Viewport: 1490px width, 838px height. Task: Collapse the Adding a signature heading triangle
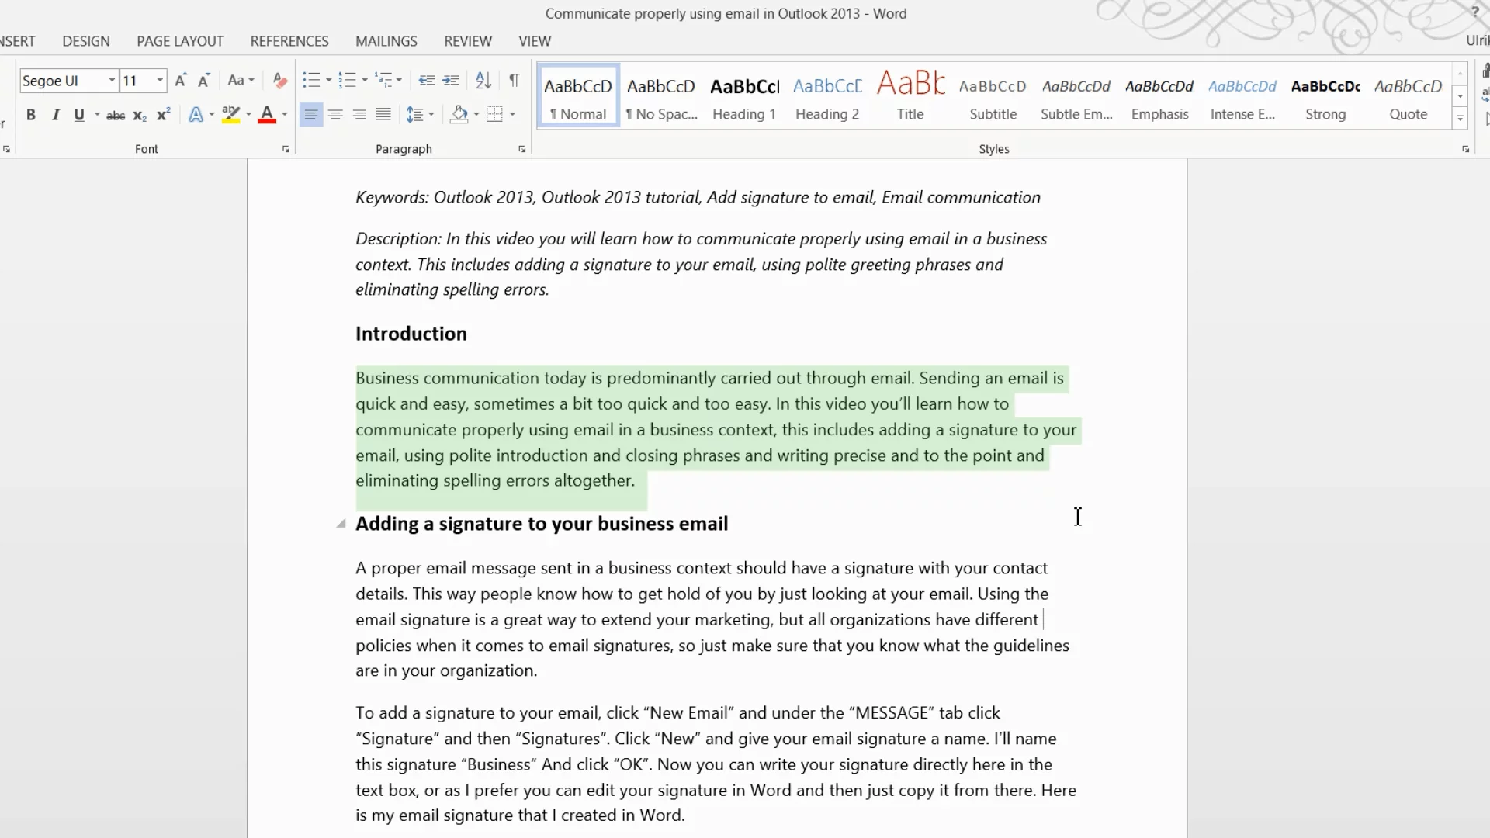click(x=341, y=524)
